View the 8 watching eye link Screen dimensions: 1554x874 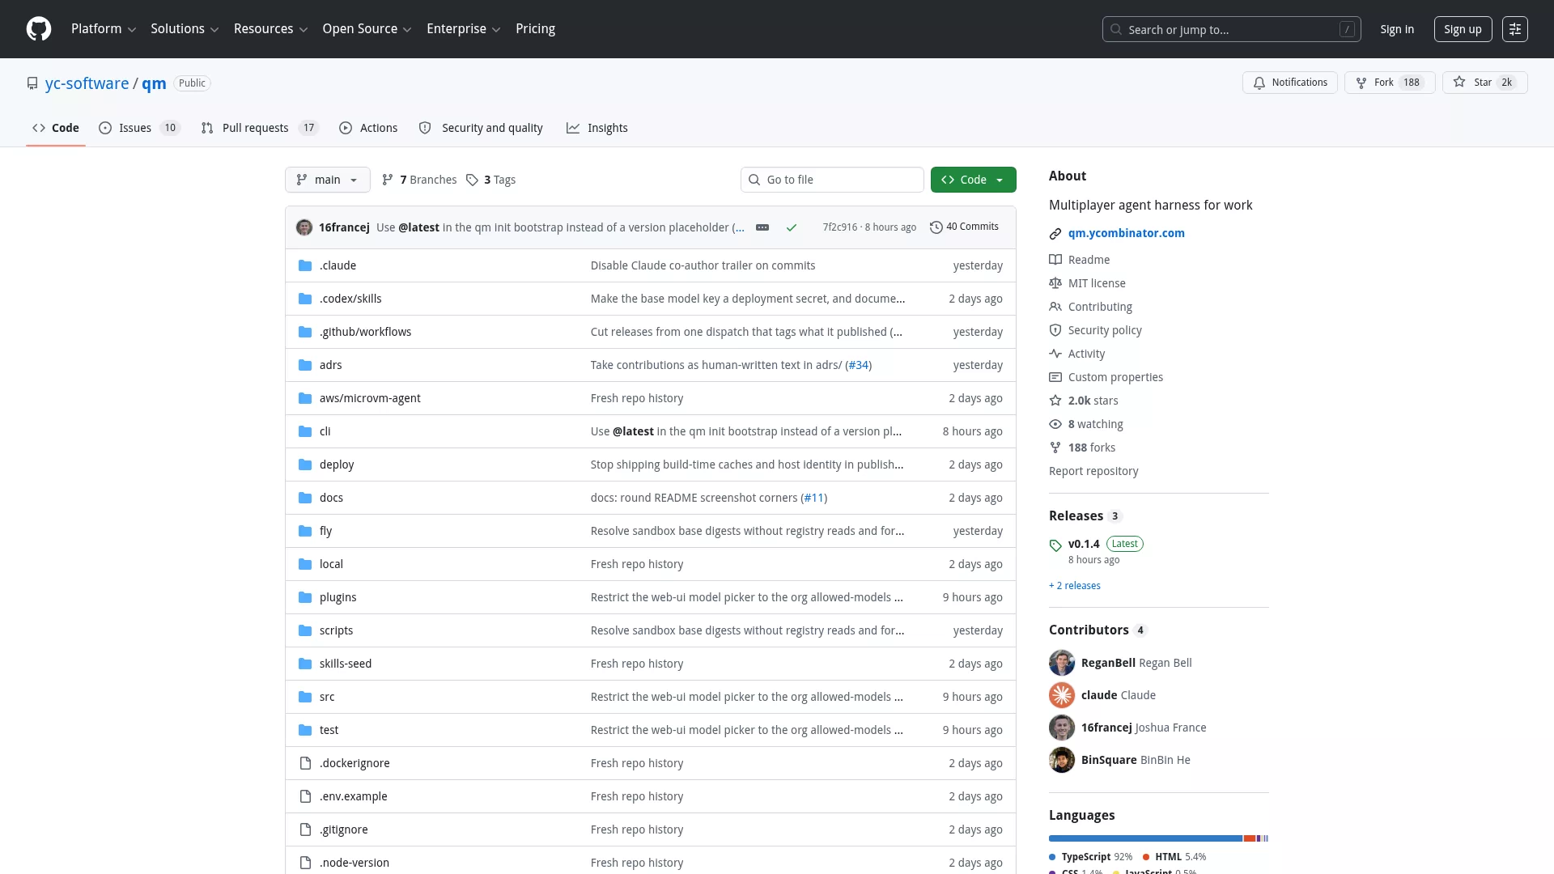point(1086,424)
